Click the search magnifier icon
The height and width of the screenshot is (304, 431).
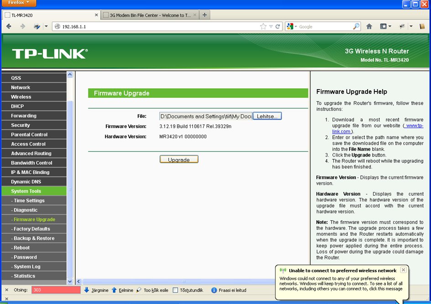(x=356, y=26)
